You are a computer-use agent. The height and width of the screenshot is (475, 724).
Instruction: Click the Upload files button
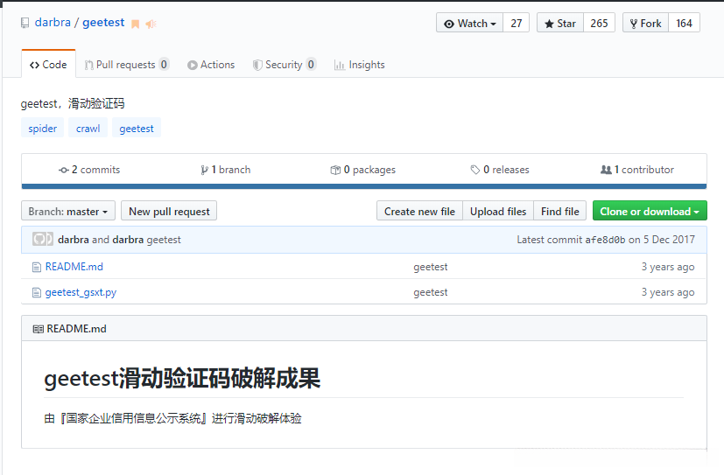coord(498,211)
